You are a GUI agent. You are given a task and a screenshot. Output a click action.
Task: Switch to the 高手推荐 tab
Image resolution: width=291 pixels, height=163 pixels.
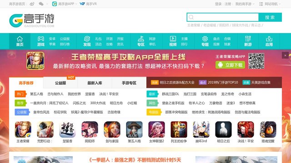pos(26,83)
